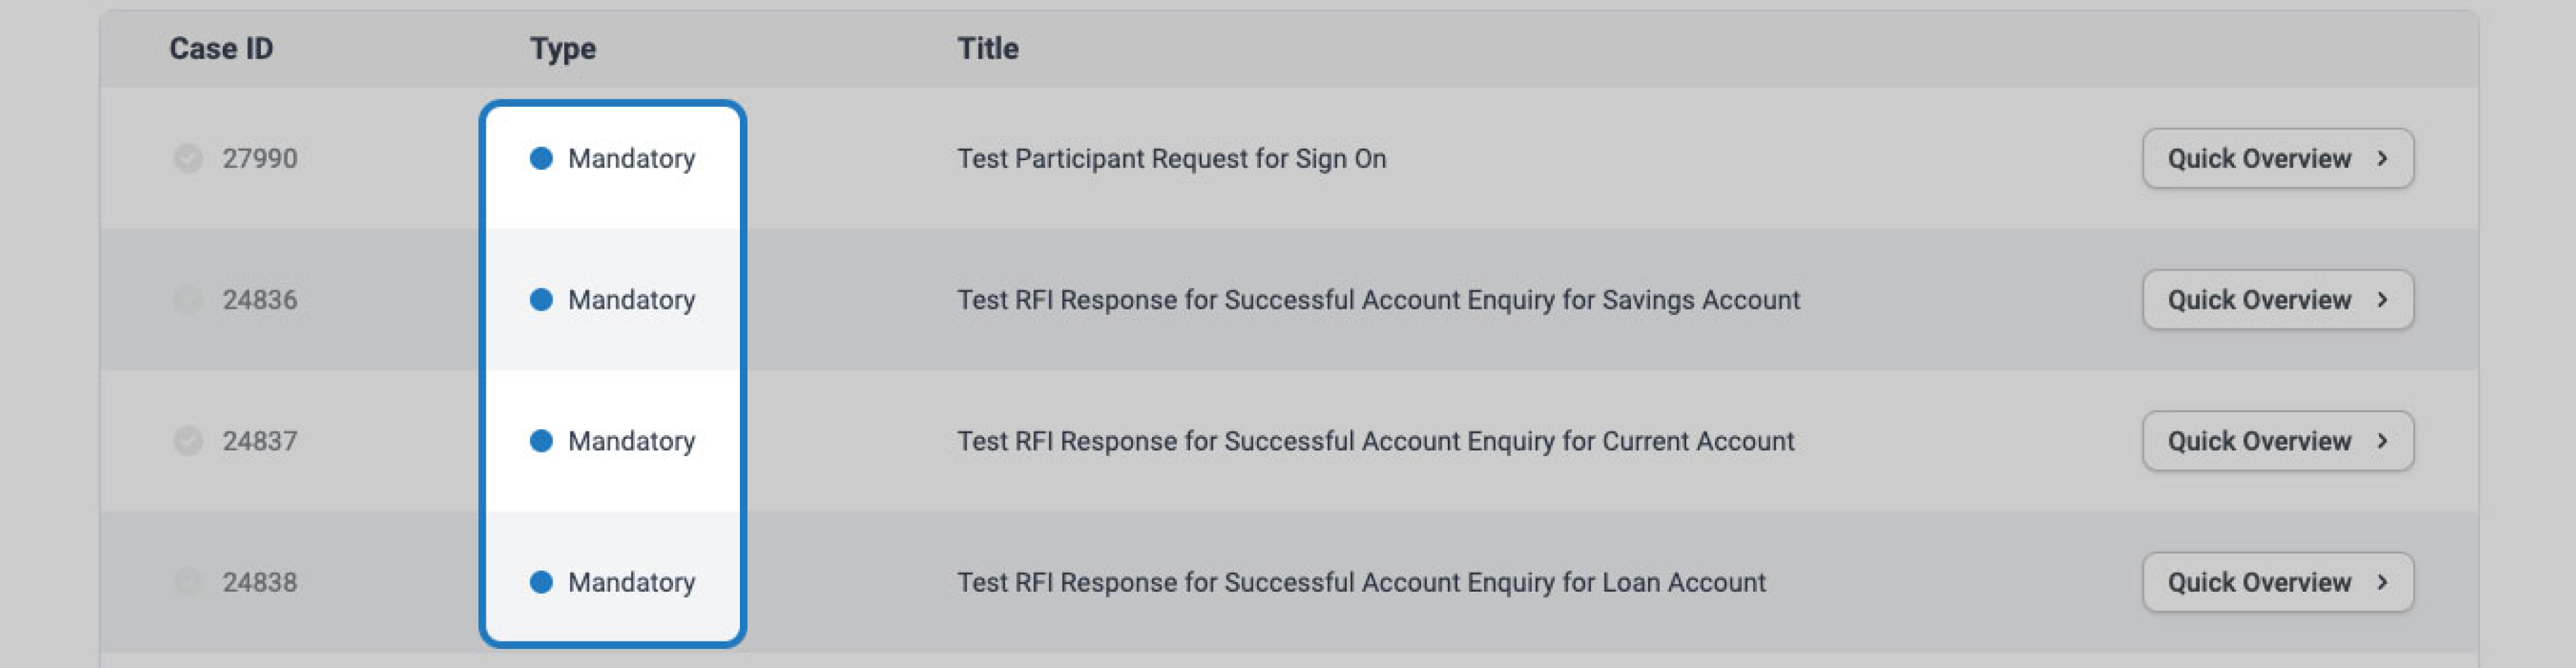This screenshot has width=2576, height=668.
Task: Click the blue Mandatory dot for case 24836
Action: coord(543,299)
